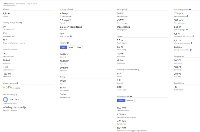Viewport: 200px width, 132px height.
Task: Click the Uitvoeringsscore info icon
Action: (x=17, y=83)
